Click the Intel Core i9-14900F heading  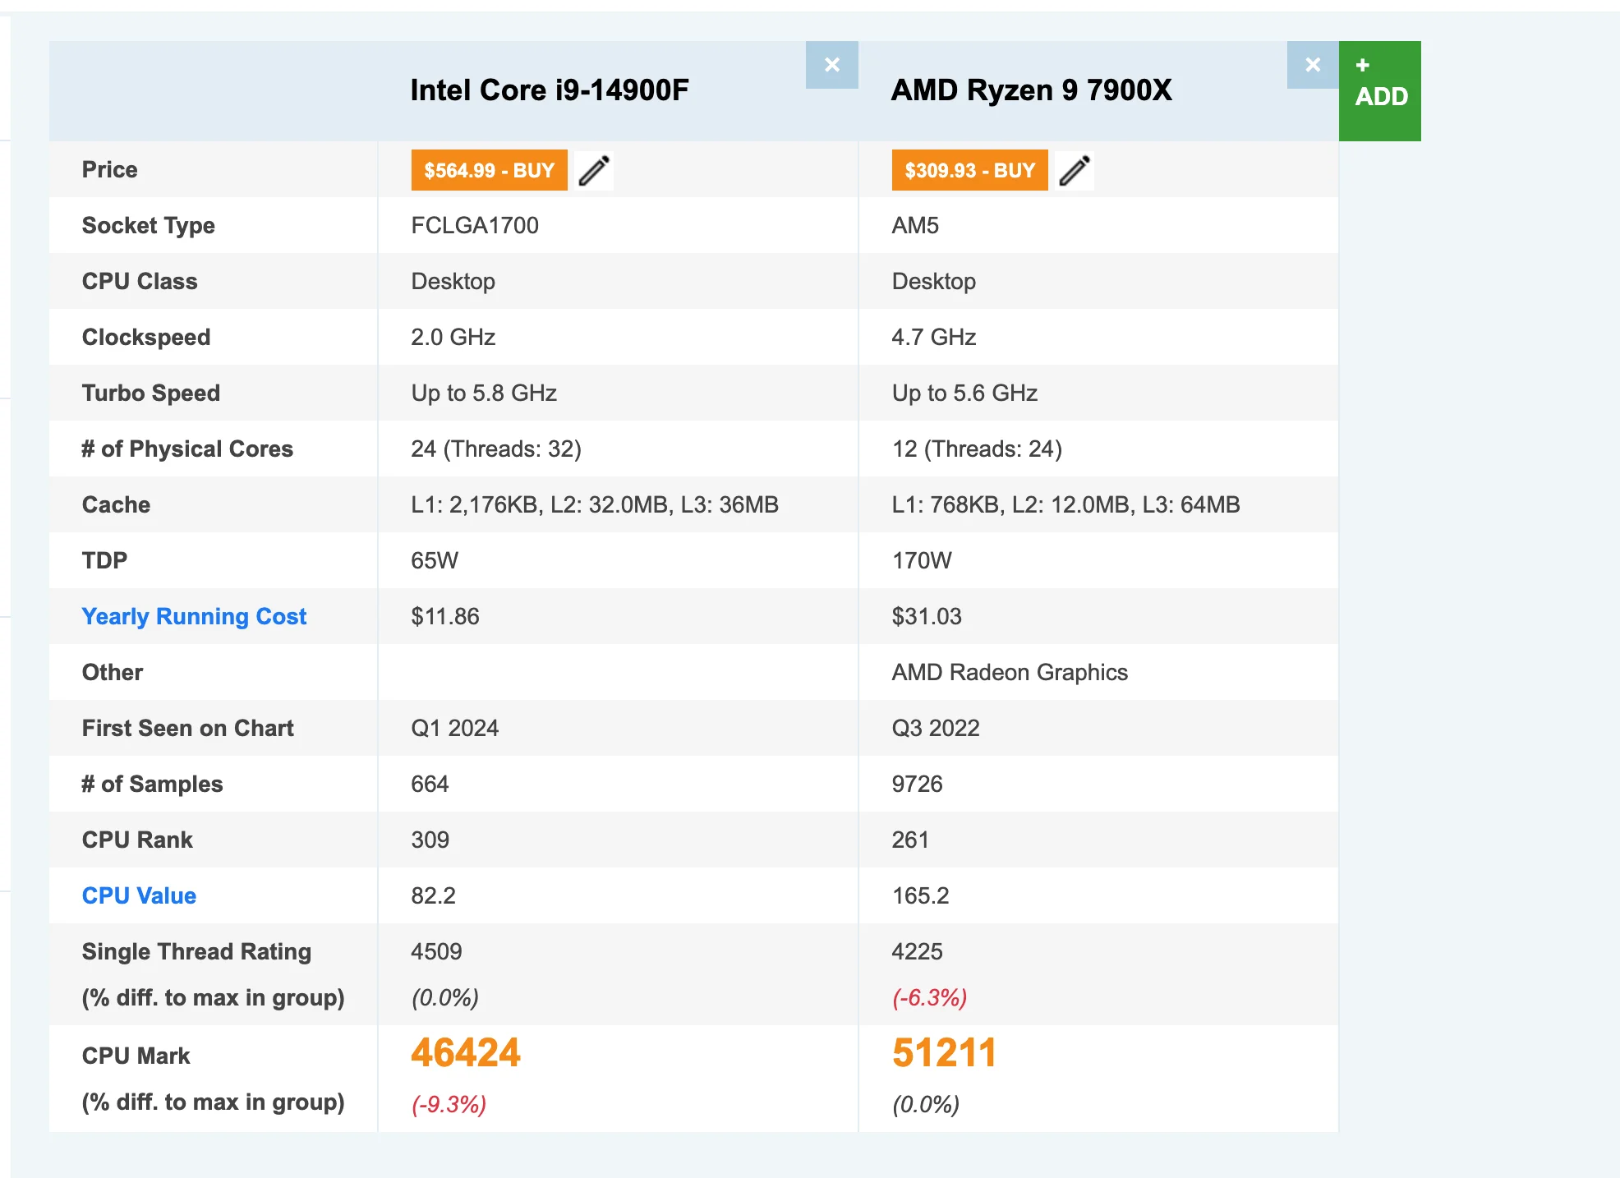(550, 90)
